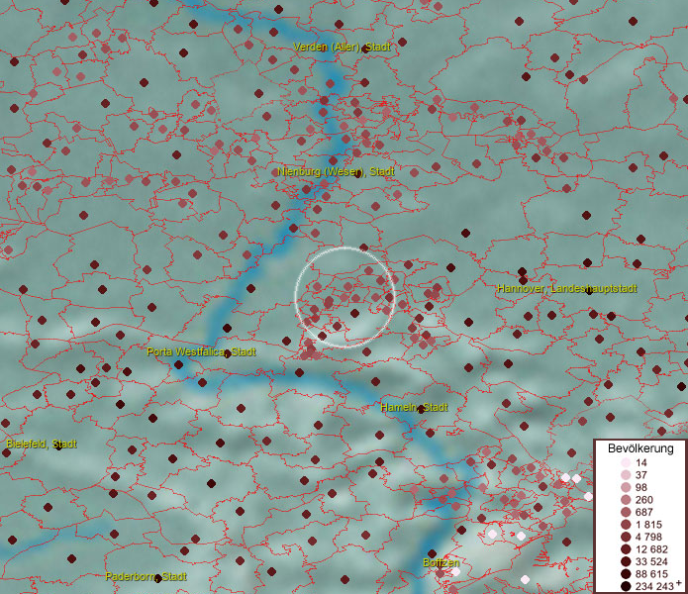The height and width of the screenshot is (594, 688).
Task: Select the legend swatch for 260
Action: point(626,500)
